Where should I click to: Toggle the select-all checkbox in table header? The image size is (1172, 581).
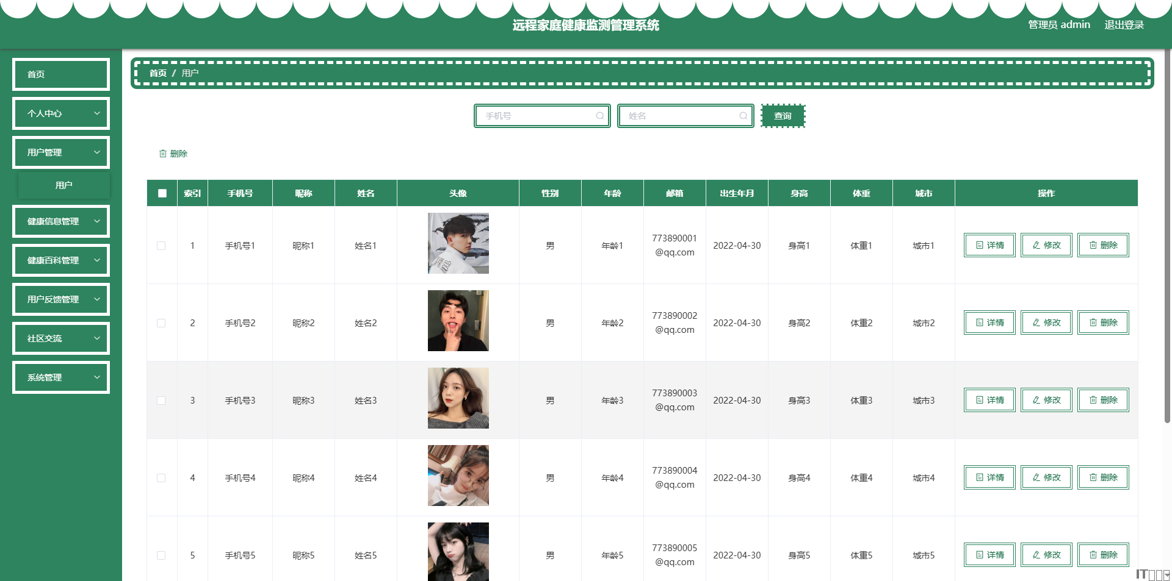pyautogui.click(x=162, y=193)
